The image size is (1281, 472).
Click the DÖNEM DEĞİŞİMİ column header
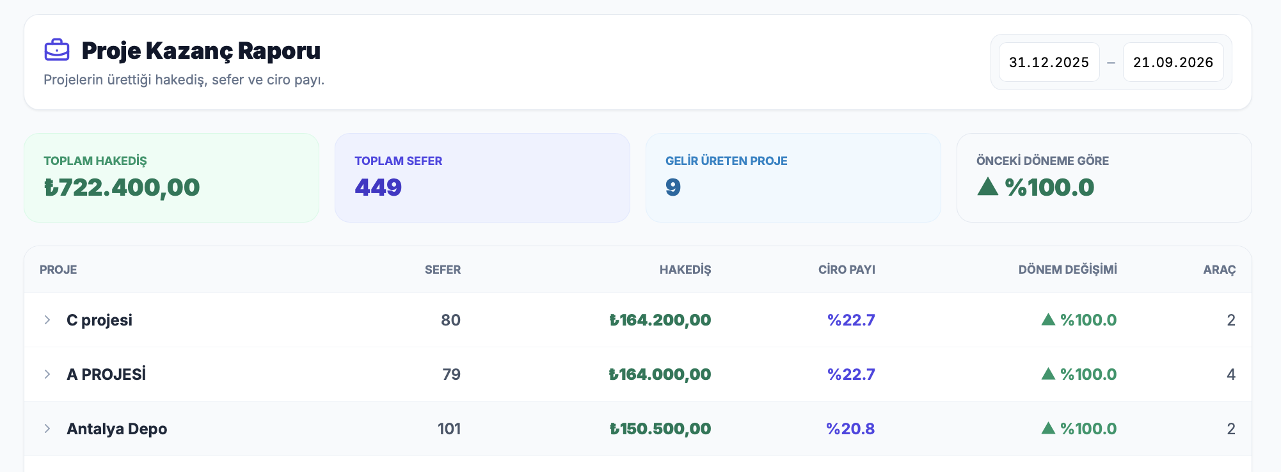(x=1068, y=270)
